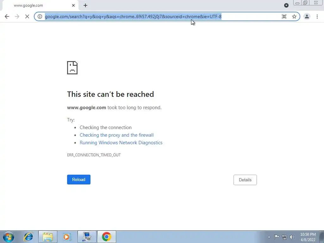Click the 'This site can't be reached' heading
Viewport: 324px width, 243px height.
(110, 94)
